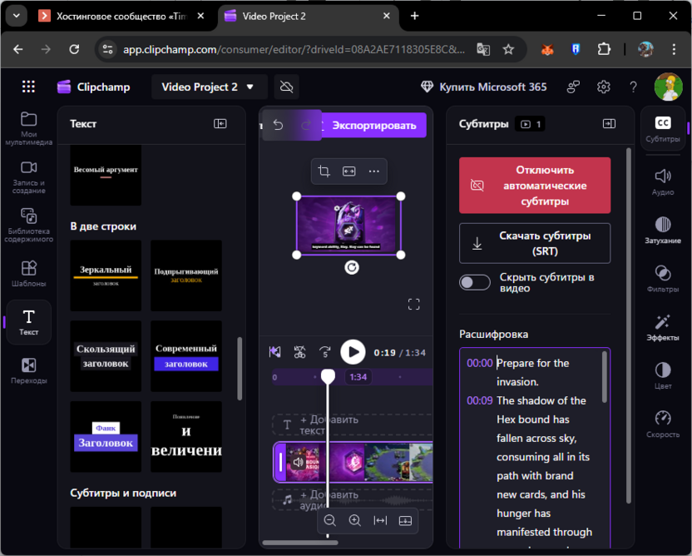Collapse the Subtitles panel
Image resolution: width=692 pixels, height=556 pixels.
click(609, 124)
